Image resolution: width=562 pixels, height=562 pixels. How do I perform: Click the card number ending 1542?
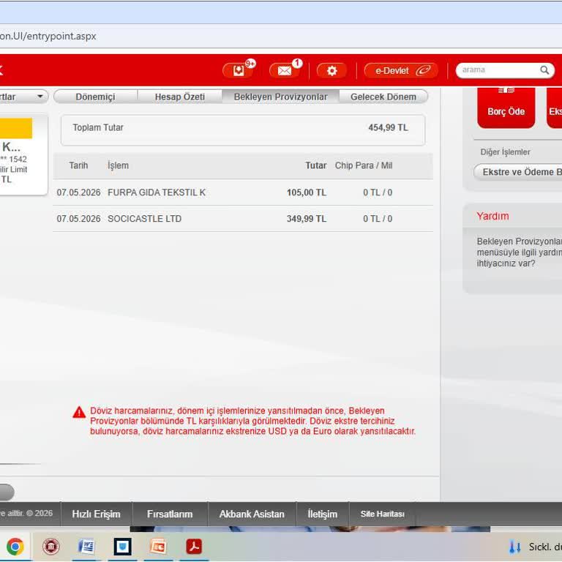14,159
